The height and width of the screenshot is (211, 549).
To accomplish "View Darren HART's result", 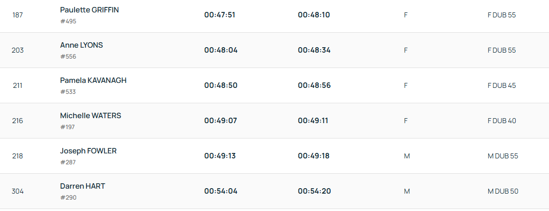I will [83, 186].
